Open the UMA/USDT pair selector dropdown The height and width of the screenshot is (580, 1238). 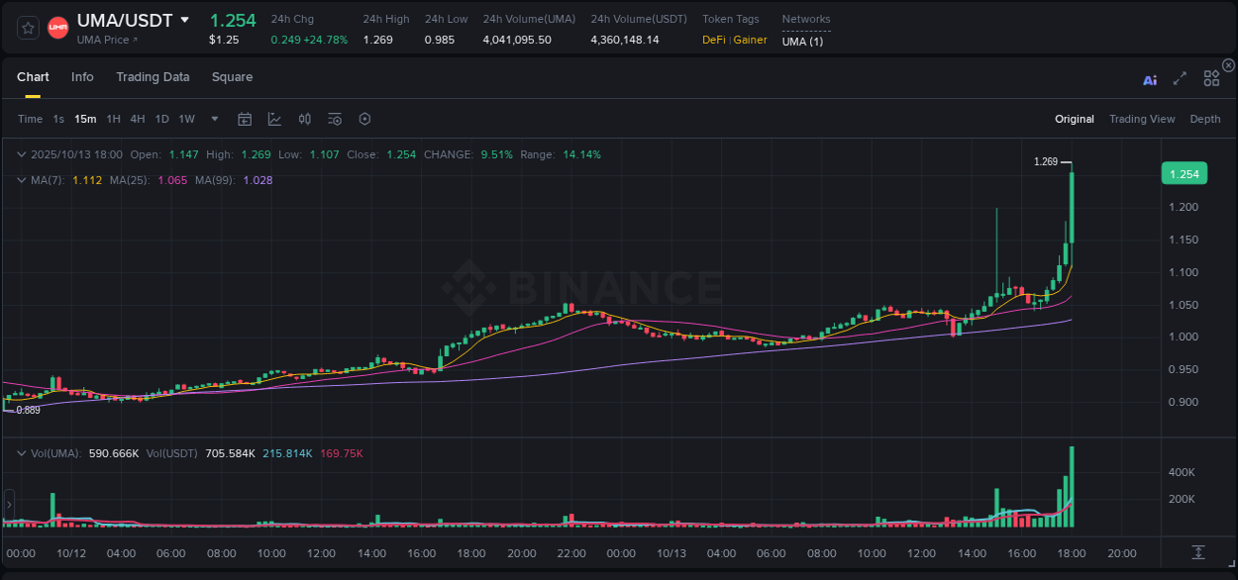[185, 19]
